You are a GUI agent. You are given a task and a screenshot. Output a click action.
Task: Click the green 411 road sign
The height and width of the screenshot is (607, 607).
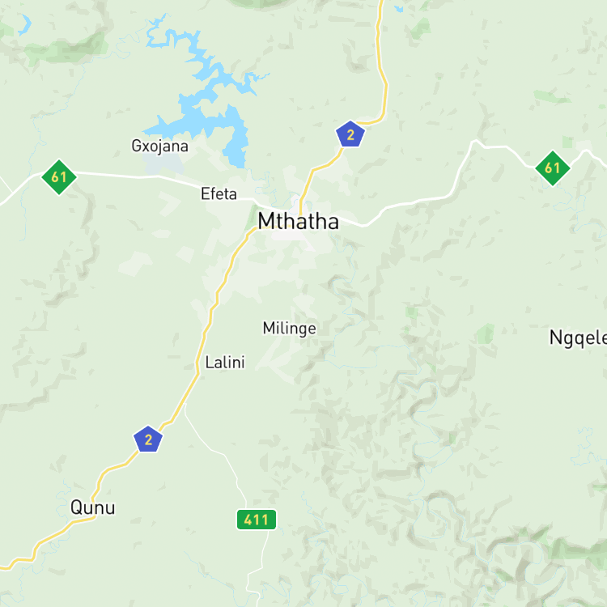[x=257, y=519]
